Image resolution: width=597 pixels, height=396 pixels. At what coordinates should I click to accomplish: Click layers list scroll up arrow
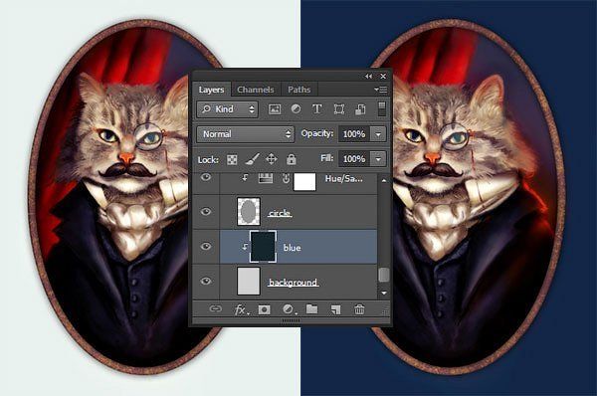[384, 180]
